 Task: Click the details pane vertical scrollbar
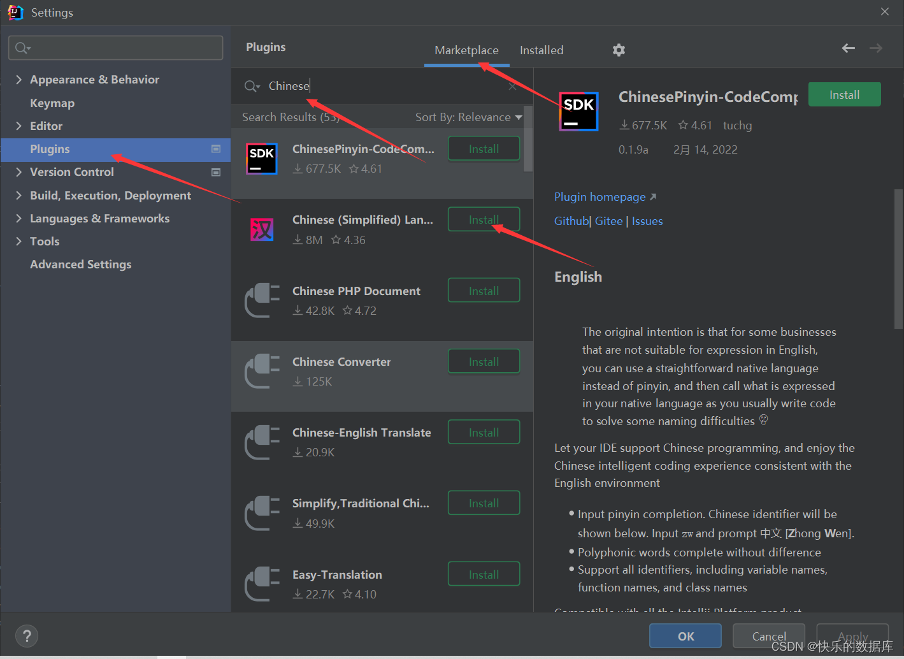click(898, 259)
